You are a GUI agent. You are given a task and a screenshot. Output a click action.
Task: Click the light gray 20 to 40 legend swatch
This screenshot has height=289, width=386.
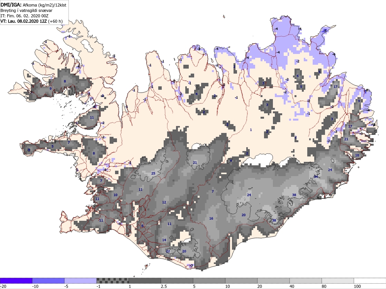(274, 281)
